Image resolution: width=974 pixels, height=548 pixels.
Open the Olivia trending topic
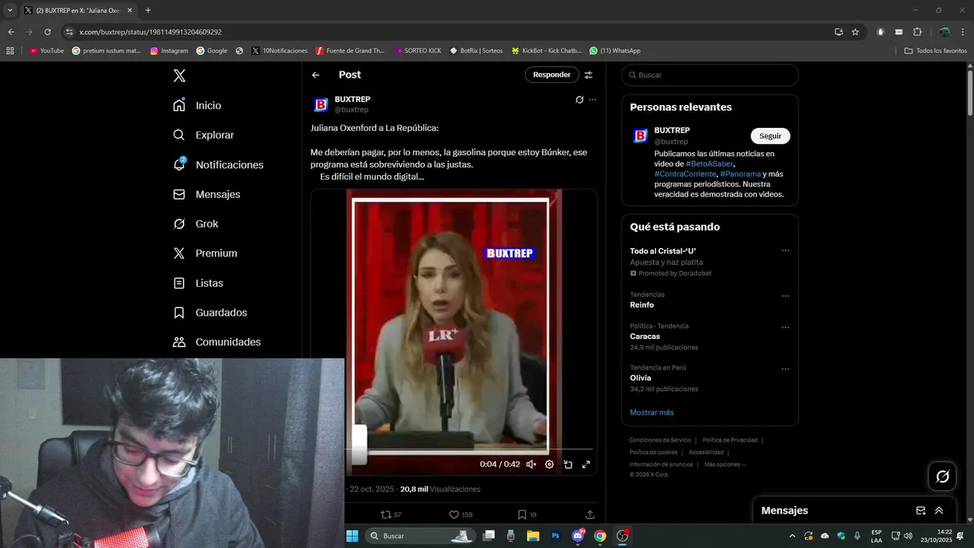click(x=640, y=378)
